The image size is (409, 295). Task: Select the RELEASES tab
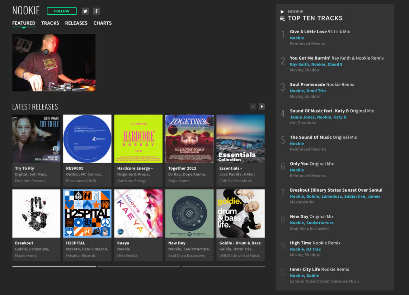pos(76,23)
